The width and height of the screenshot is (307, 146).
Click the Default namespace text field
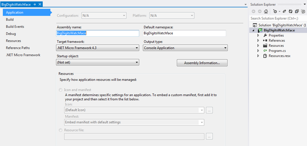tap(184, 33)
